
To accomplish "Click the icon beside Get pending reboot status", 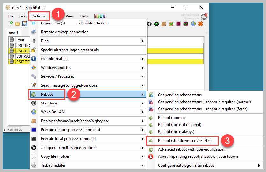I will pyautogui.click(x=151, y=95).
